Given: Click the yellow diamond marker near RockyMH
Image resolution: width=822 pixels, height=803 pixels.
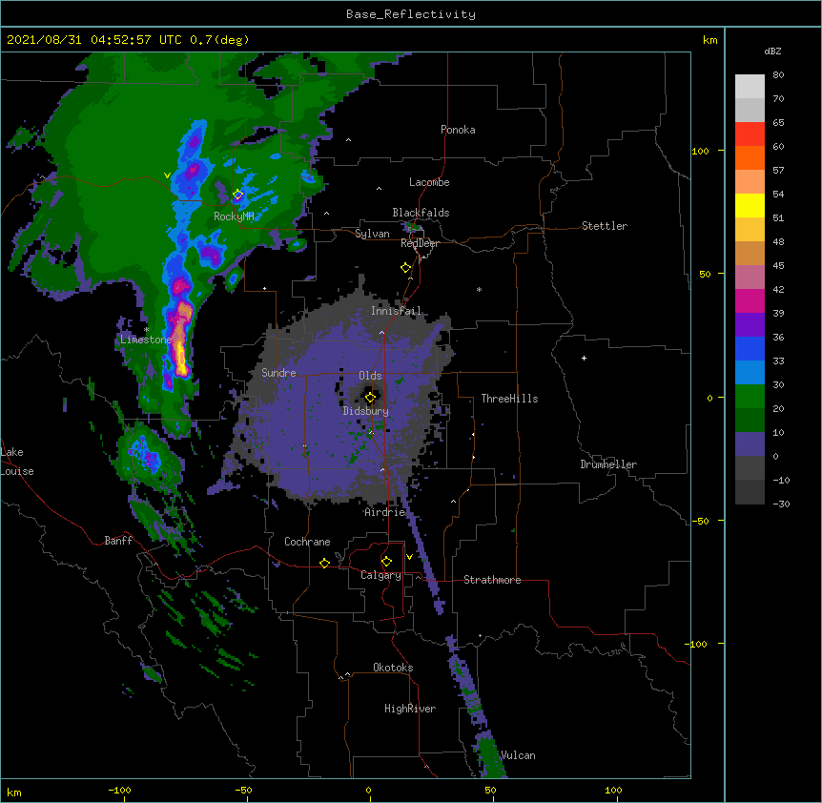Looking at the screenshot, I should pyautogui.click(x=238, y=195).
